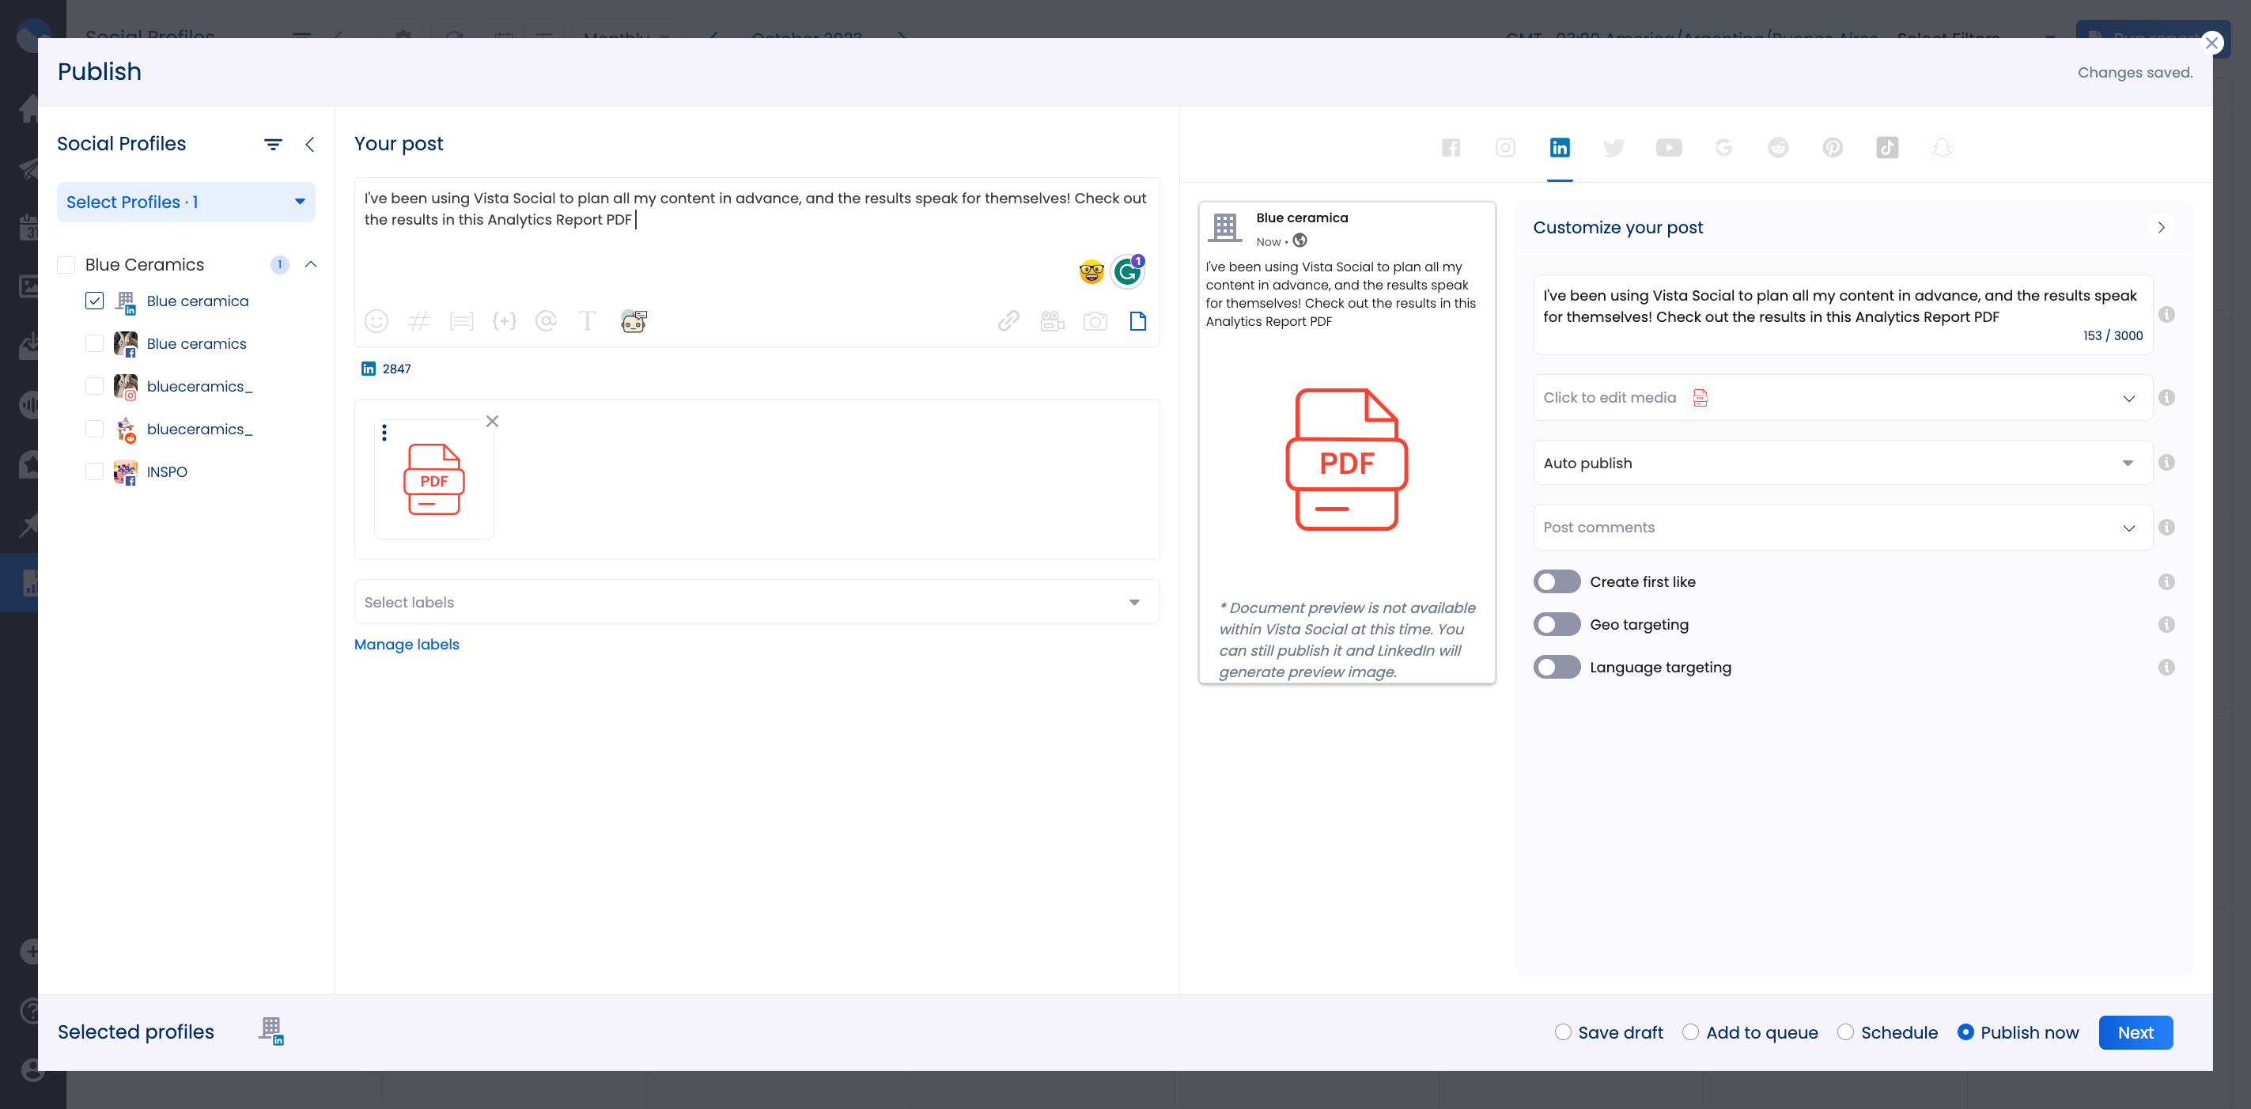Switch preview to Reddit tab
The height and width of the screenshot is (1109, 2251).
[1778, 148]
